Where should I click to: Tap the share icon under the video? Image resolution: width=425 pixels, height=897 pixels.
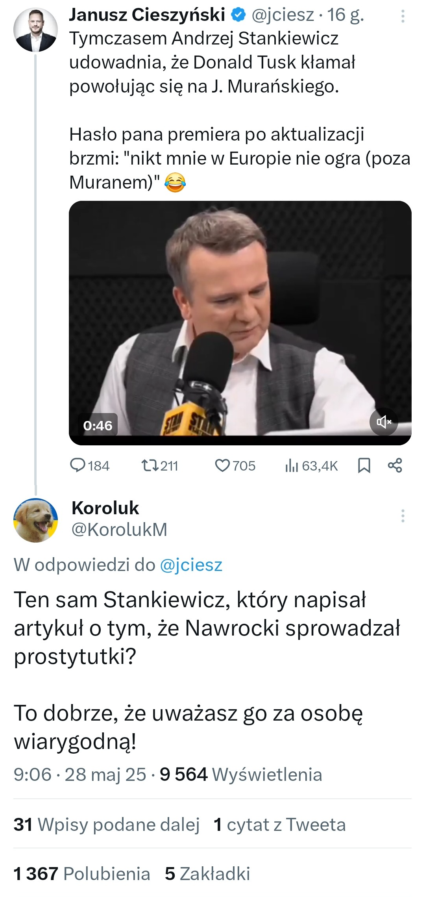pyautogui.click(x=395, y=465)
